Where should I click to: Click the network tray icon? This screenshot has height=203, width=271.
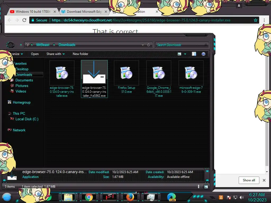235,197
